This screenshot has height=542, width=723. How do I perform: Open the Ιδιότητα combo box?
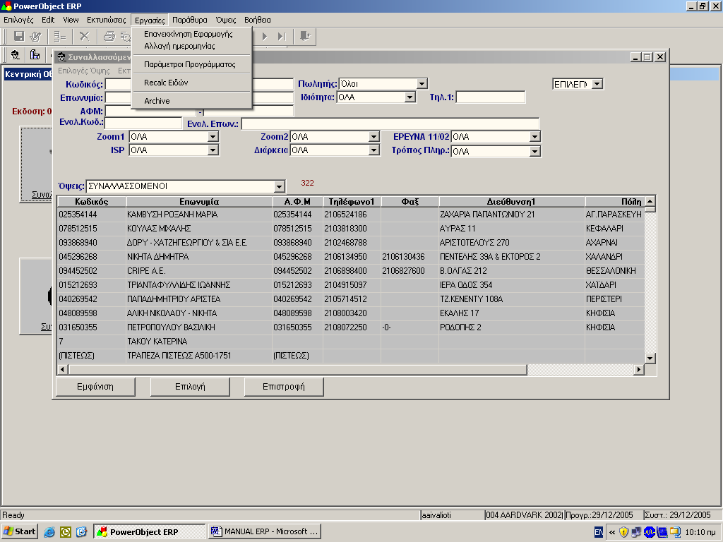point(408,97)
